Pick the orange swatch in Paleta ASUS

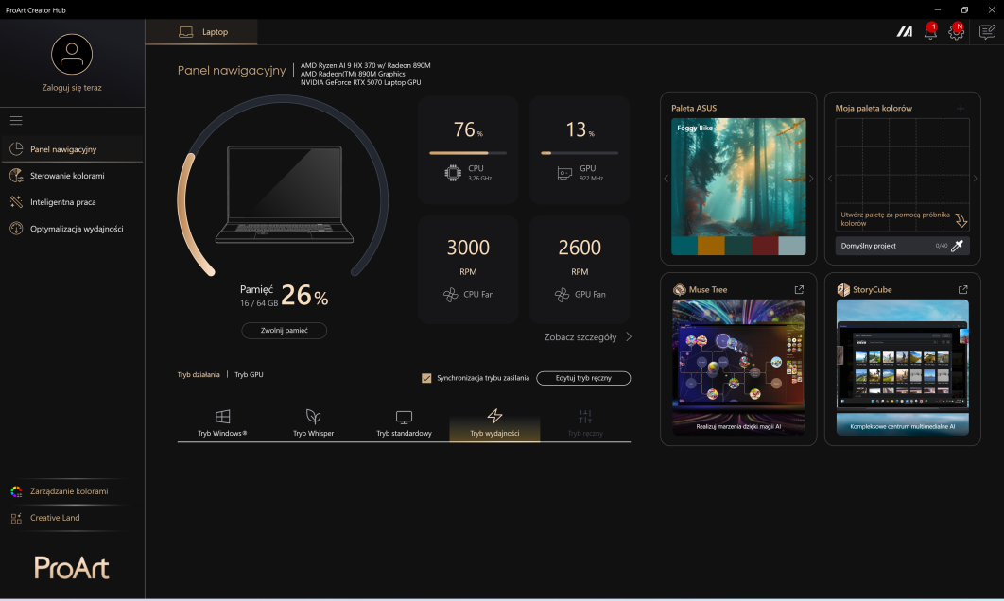[711, 246]
